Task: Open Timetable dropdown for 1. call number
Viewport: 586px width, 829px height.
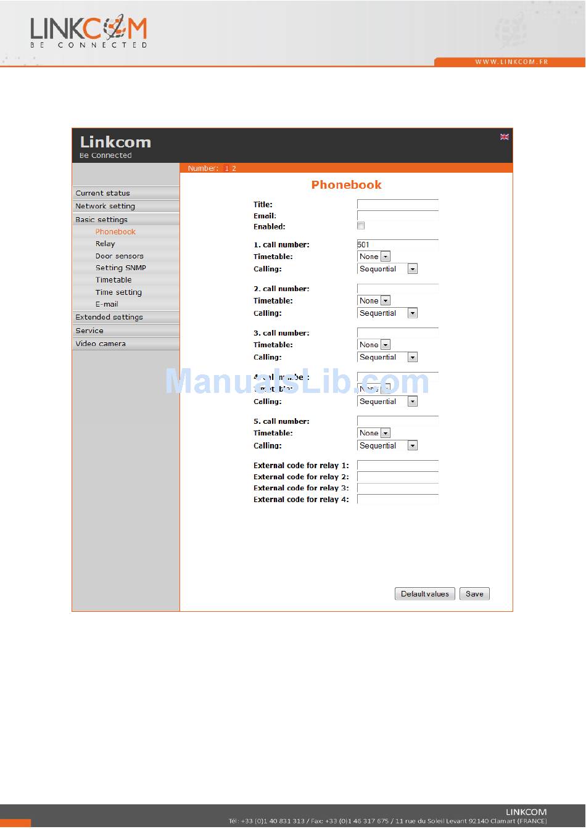Action: [374, 257]
